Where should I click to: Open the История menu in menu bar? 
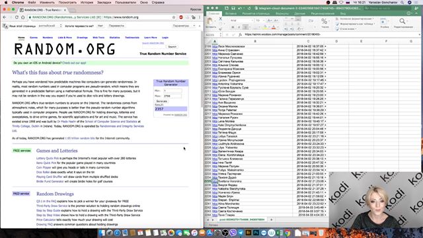click(87, 3)
